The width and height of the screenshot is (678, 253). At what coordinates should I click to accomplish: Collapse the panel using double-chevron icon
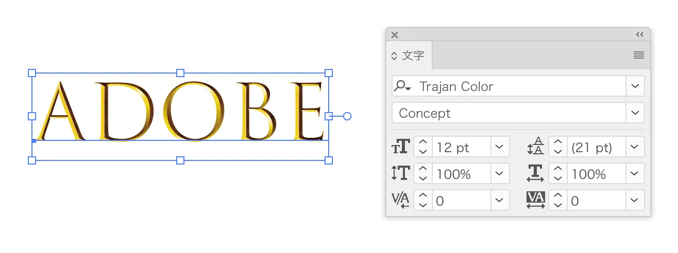tap(639, 35)
